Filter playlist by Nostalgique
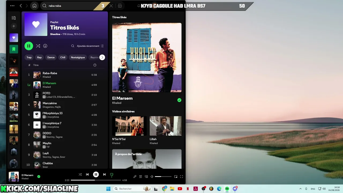This screenshot has height=193, width=343. [78, 57]
